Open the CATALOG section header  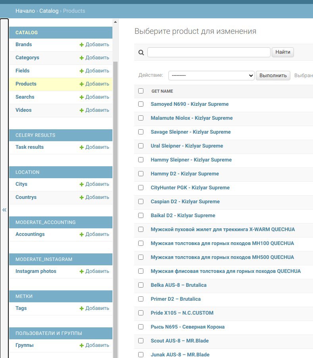click(x=27, y=33)
